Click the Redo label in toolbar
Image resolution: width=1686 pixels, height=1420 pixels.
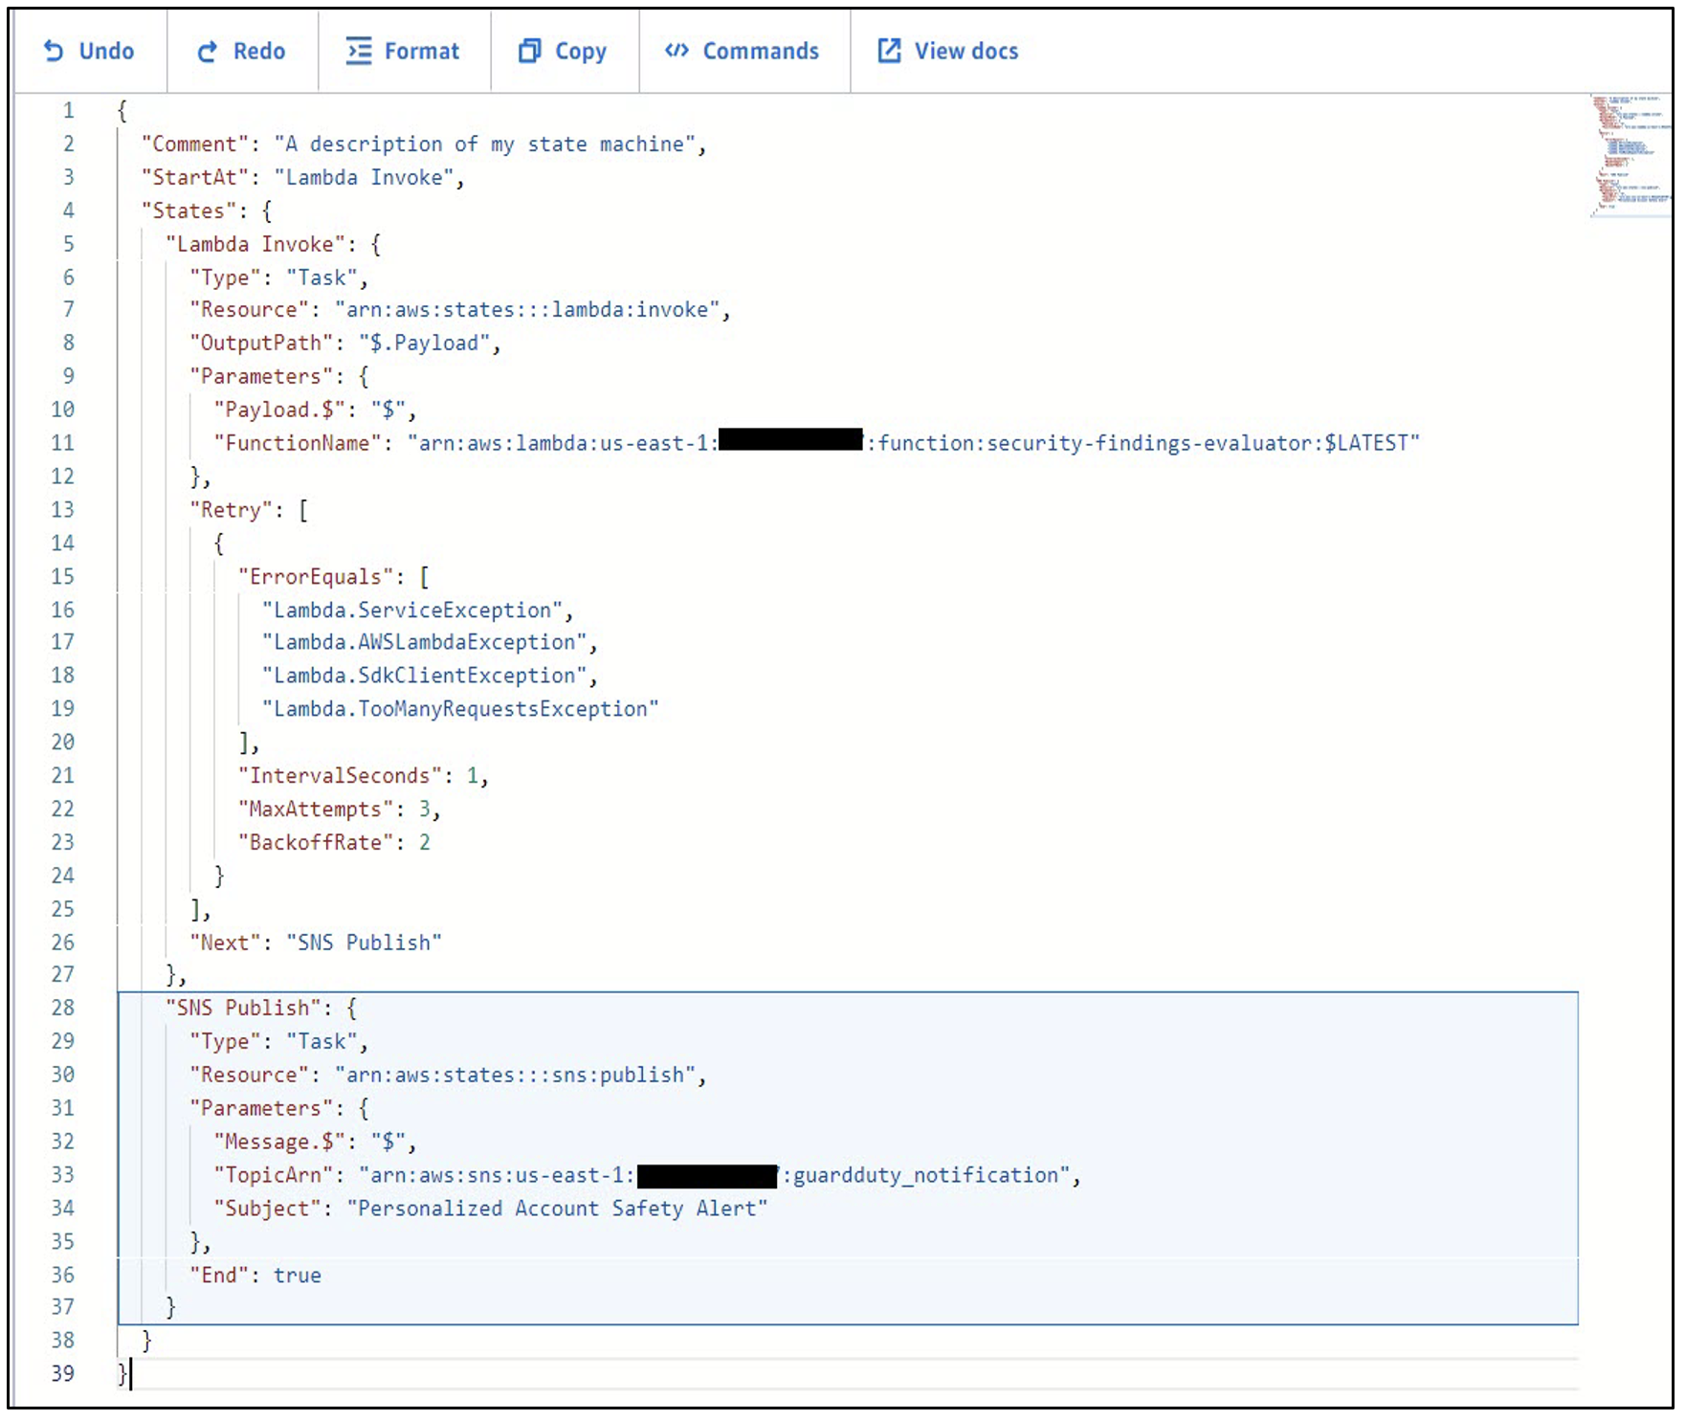pyautogui.click(x=259, y=52)
